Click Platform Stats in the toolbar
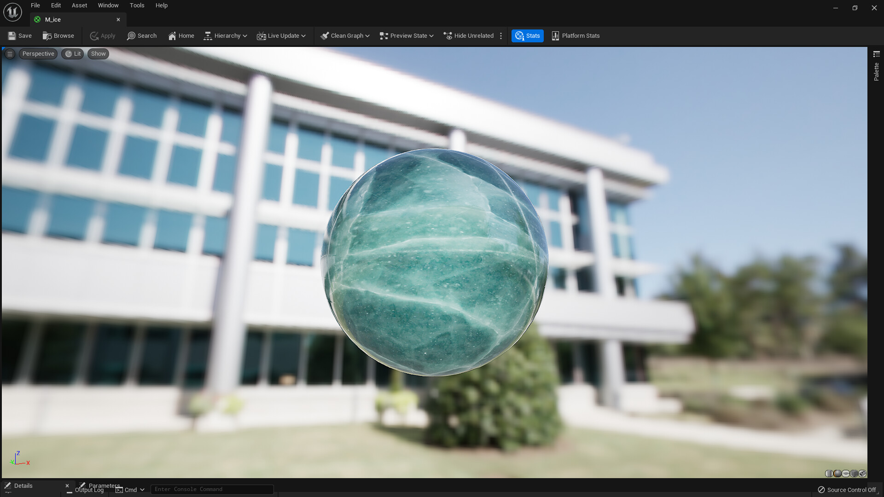Viewport: 884px width, 497px height. click(x=576, y=35)
